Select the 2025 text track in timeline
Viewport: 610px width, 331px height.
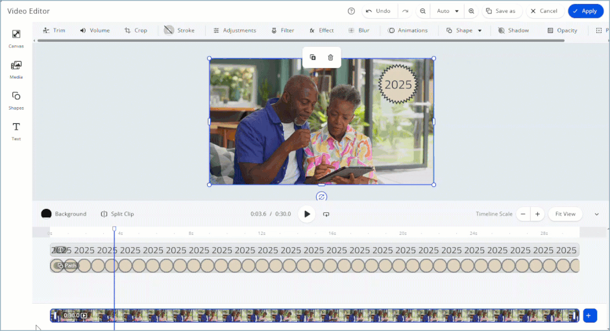click(x=314, y=250)
